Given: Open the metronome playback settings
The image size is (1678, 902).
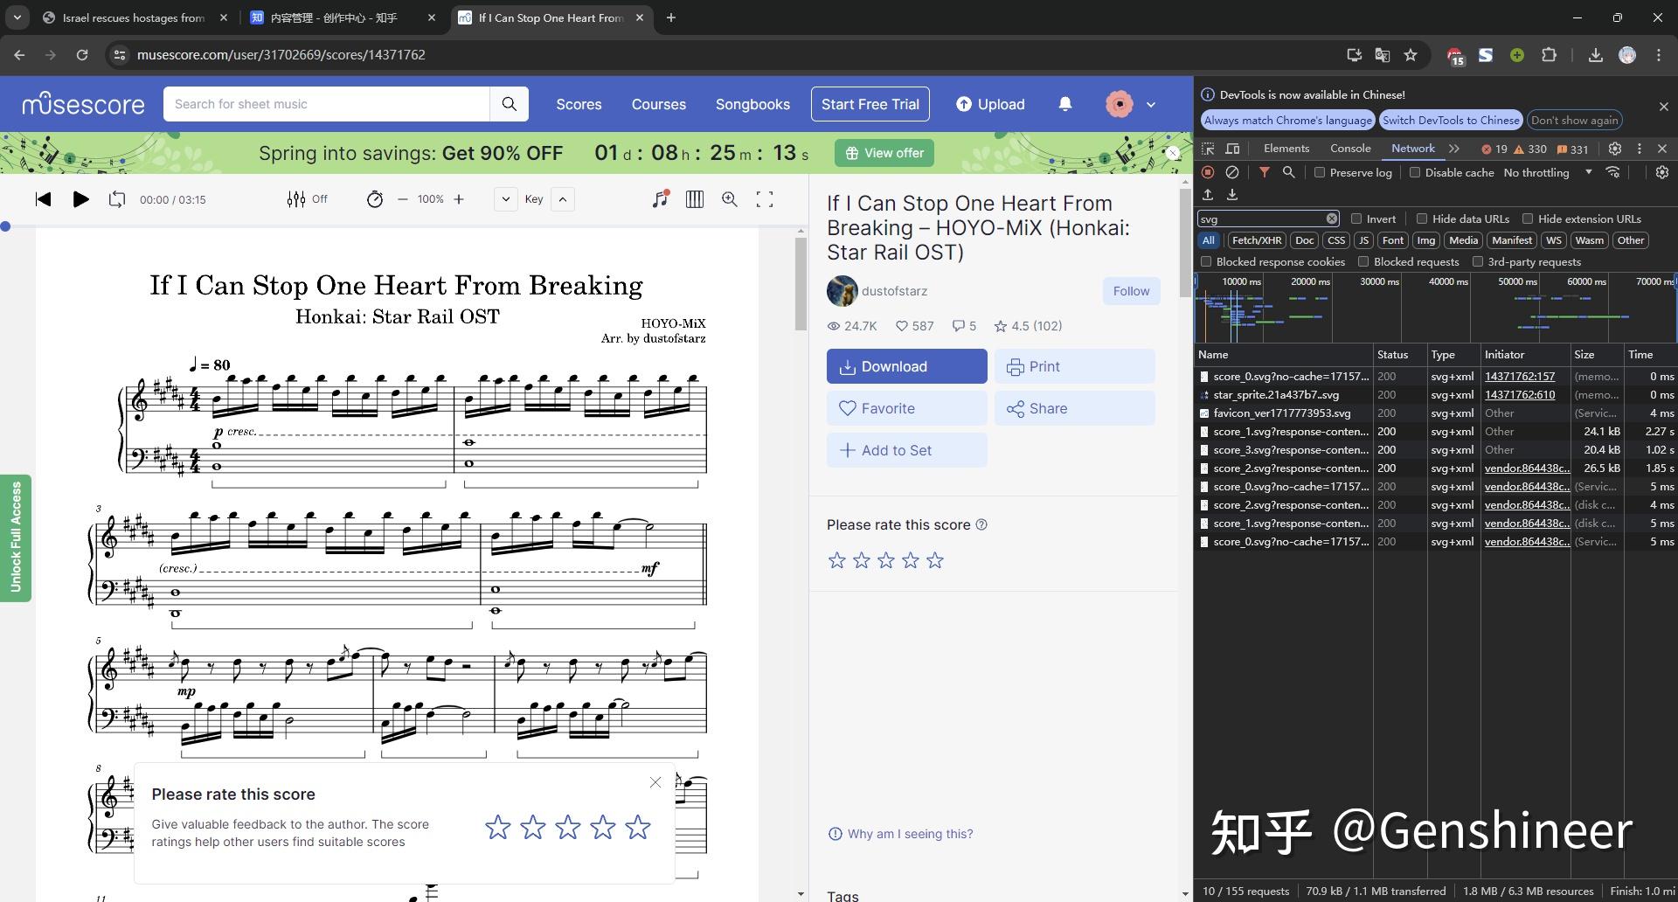Looking at the screenshot, I should 375,199.
